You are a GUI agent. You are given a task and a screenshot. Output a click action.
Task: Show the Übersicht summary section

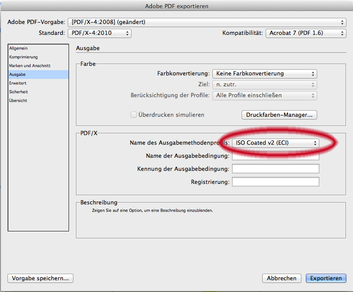pyautogui.click(x=18, y=101)
